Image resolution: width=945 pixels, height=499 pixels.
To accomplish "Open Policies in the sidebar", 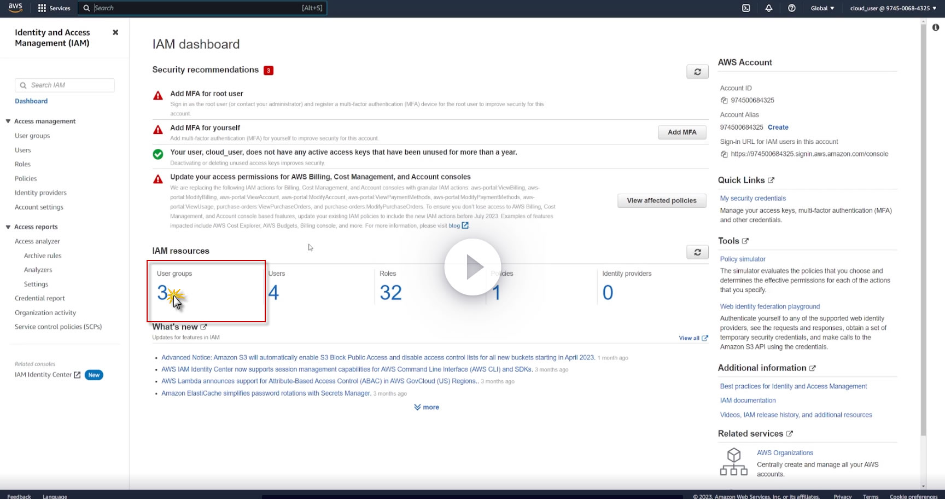I will pyautogui.click(x=26, y=178).
